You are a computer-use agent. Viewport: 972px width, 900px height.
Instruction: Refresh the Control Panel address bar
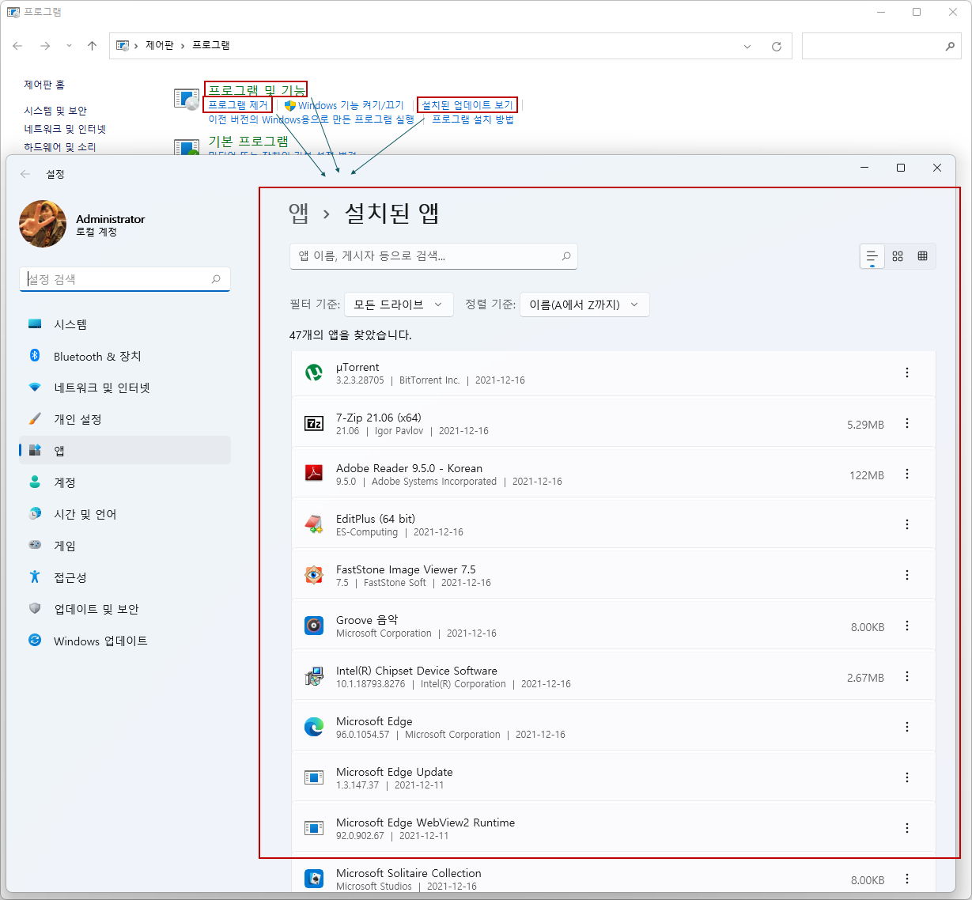pos(777,47)
